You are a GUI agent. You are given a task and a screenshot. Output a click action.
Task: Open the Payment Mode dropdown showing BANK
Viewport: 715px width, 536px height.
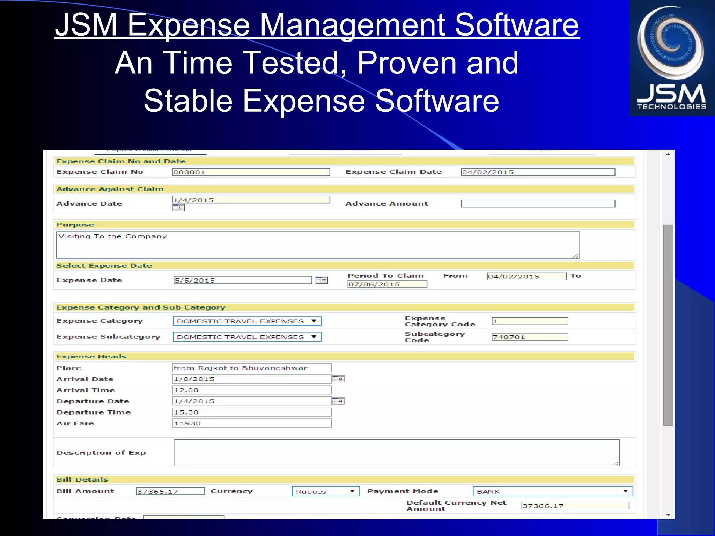pos(553,491)
